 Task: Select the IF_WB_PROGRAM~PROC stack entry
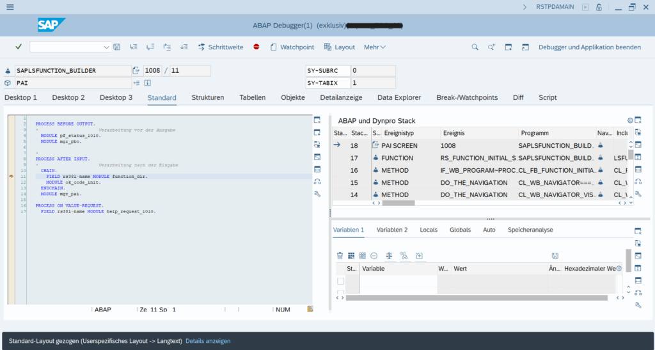tap(480, 170)
